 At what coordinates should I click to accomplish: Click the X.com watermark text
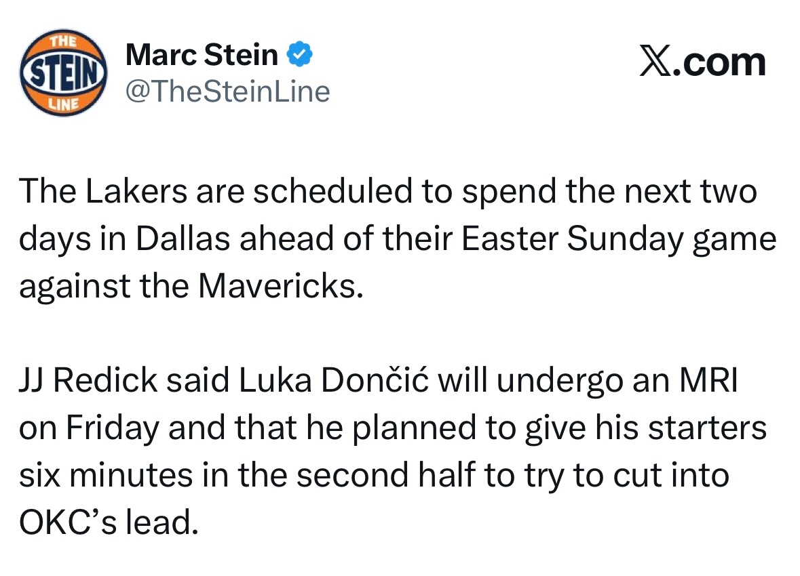pyautogui.click(x=703, y=62)
